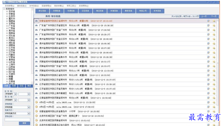
Task: Click the 快递信息 toolbar button
Action: [x=114, y=11]
